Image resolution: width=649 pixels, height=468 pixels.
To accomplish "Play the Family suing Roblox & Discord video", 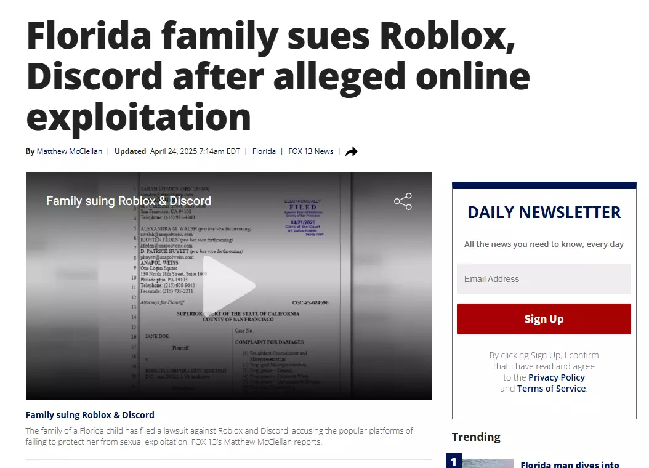I will tap(229, 286).
